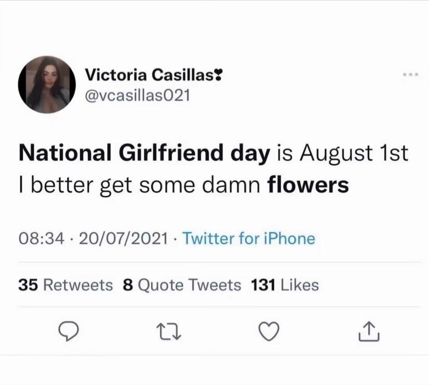Click the reply speech bubble icon
429x385 pixels.
click(x=69, y=331)
